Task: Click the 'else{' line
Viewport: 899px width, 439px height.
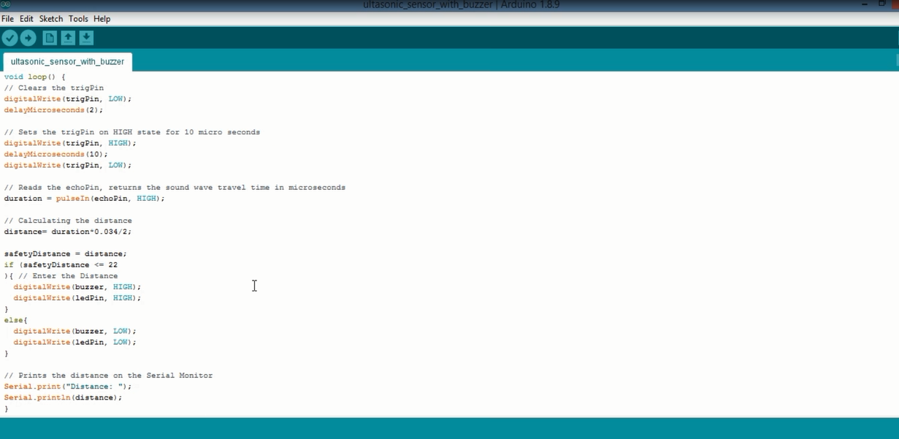Action: [x=16, y=320]
